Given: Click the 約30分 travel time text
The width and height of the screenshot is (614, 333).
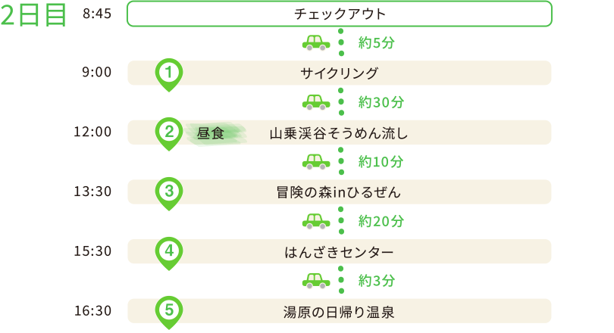Looking at the screenshot, I should pyautogui.click(x=381, y=102).
